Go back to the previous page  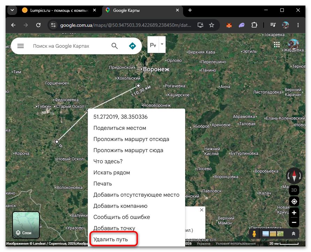click(13, 25)
